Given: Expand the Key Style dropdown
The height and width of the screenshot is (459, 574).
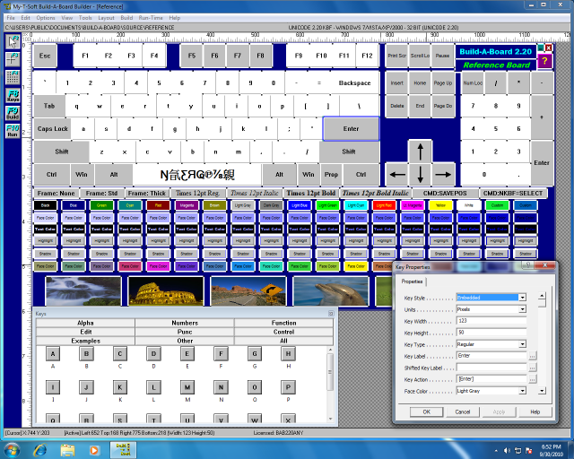Looking at the screenshot, I should click(522, 297).
